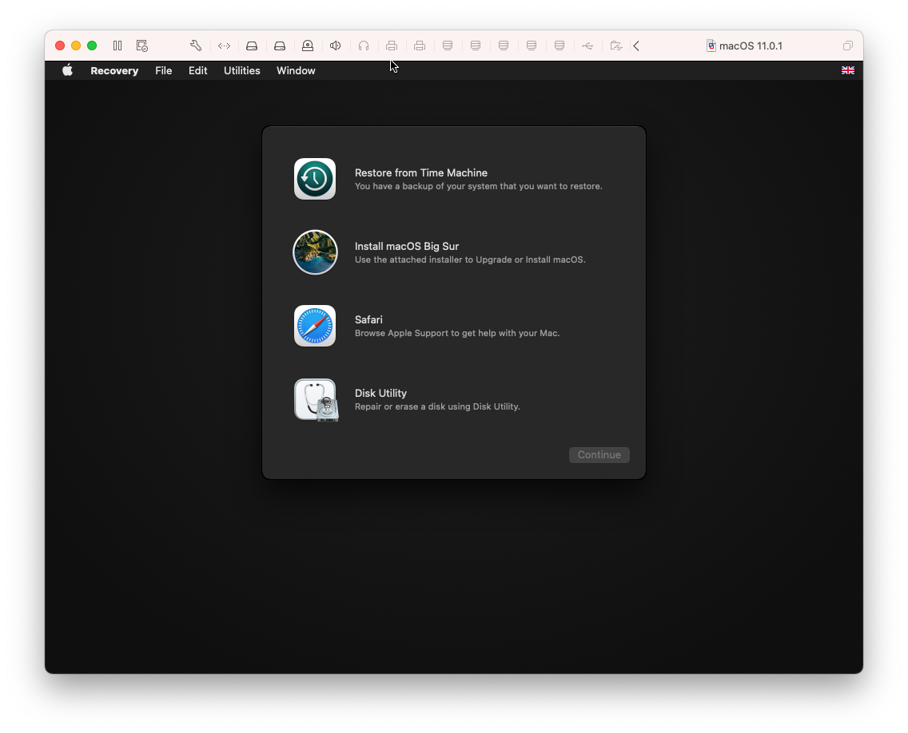Click the headphones audio icon
This screenshot has width=908, height=733.
364,46
